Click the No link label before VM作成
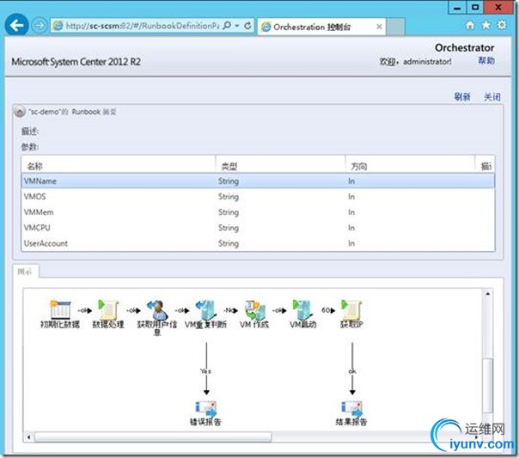 pyautogui.click(x=229, y=310)
